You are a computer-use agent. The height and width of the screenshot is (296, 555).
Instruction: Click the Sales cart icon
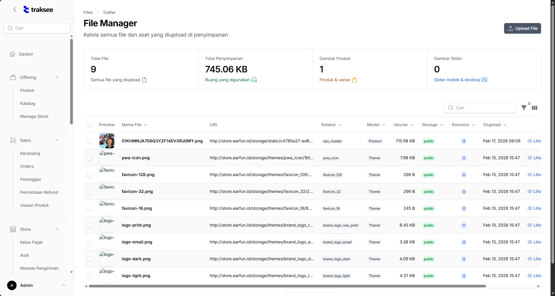(x=13, y=140)
